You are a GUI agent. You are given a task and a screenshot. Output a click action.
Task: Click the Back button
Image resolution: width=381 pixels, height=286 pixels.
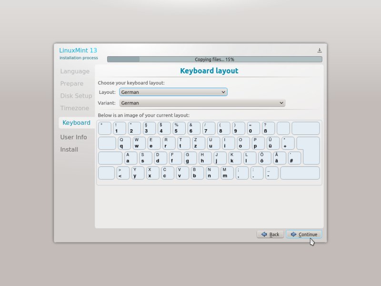pyautogui.click(x=270, y=234)
